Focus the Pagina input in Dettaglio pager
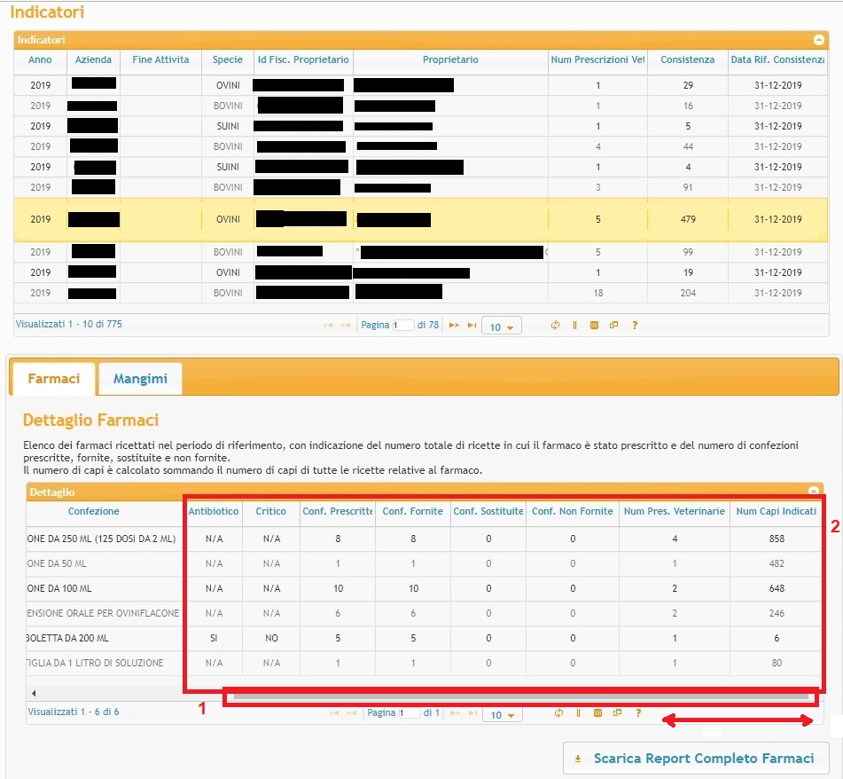 [x=410, y=712]
